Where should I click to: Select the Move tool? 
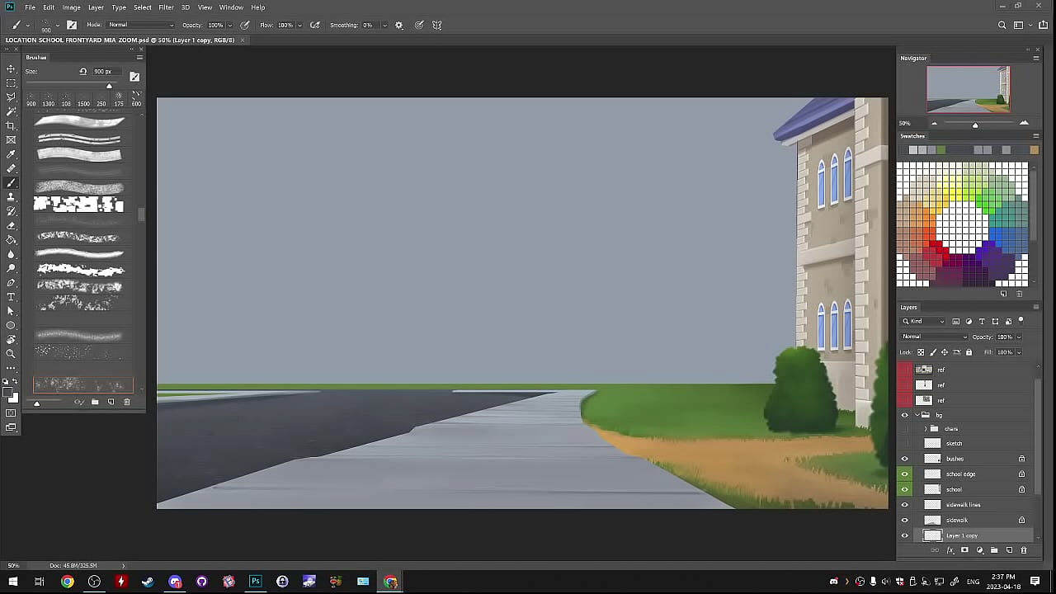coord(11,68)
